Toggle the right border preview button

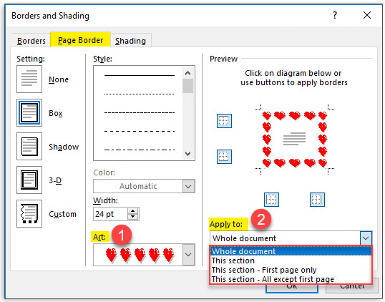click(317, 200)
